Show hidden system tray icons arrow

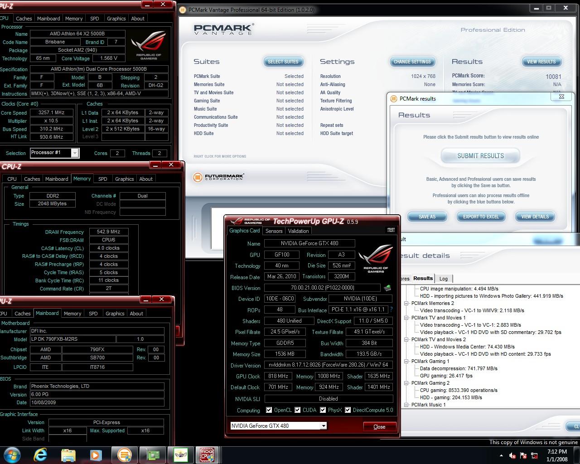click(501, 455)
